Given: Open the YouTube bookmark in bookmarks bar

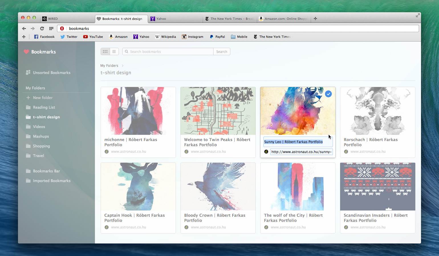Looking at the screenshot, I should pyautogui.click(x=93, y=37).
